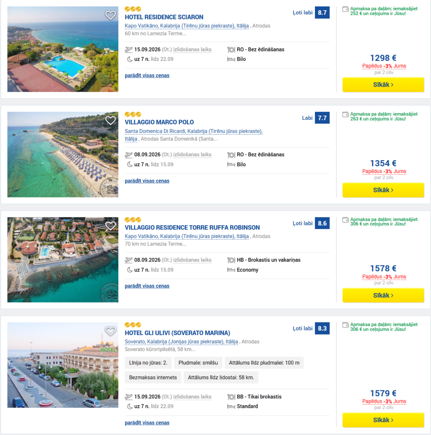Click plane icon next to 15.09.2026 Sciaron
This screenshot has height=435, width=431.
pos(128,50)
